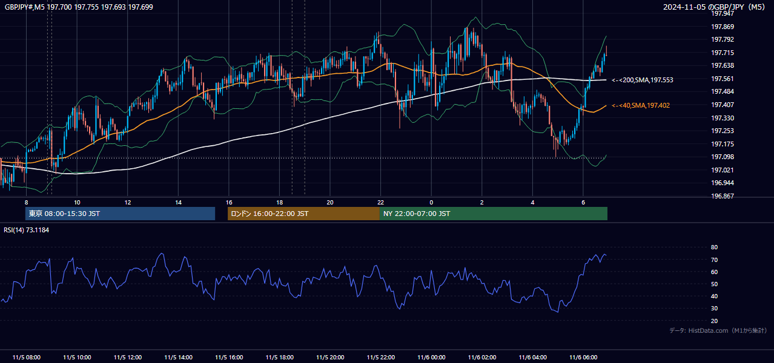Click the bottom time label 11/6 04:00
This screenshot has height=363, width=774.
pyautogui.click(x=532, y=357)
